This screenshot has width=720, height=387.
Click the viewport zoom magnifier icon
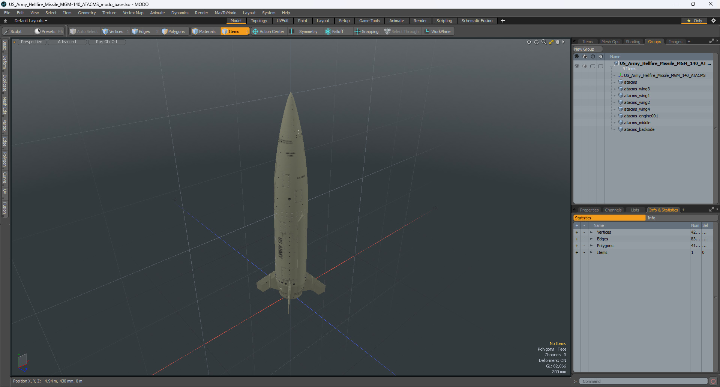(x=544, y=42)
